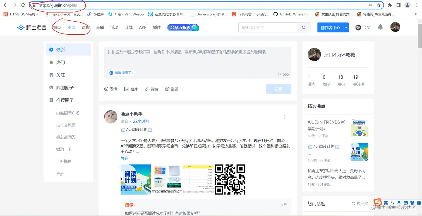
Task: Expand 更多 circles list
Action: [60, 174]
